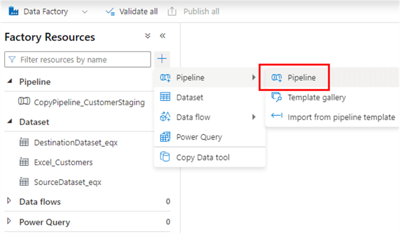This screenshot has width=400, height=234.
Task: Select Dataset in the add menu
Action: click(210, 97)
